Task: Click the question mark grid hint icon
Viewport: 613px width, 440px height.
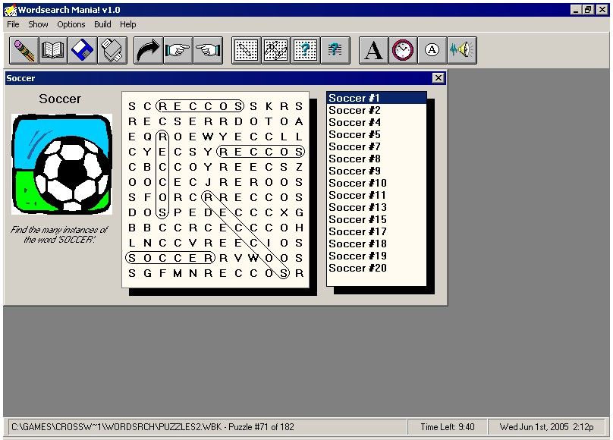Action: tap(305, 51)
